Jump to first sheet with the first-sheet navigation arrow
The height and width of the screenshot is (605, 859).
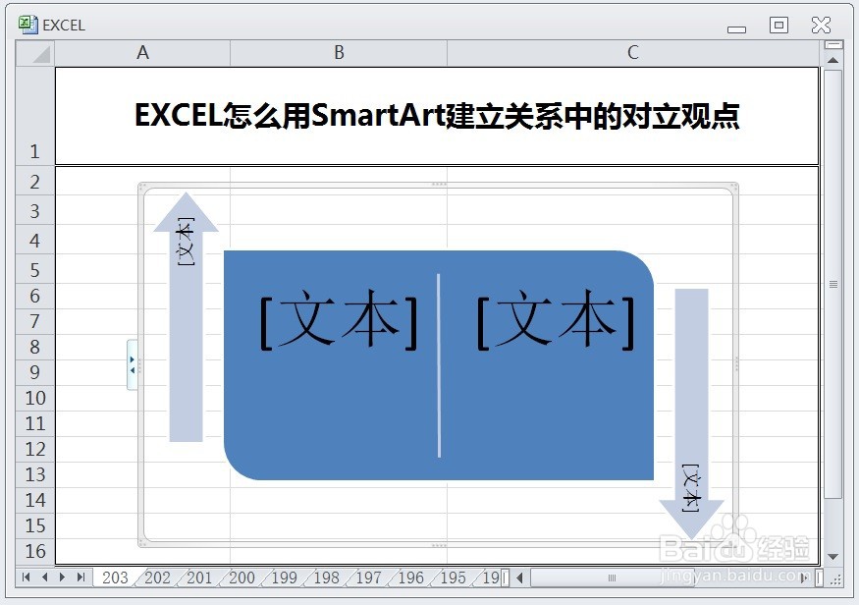tap(26, 577)
